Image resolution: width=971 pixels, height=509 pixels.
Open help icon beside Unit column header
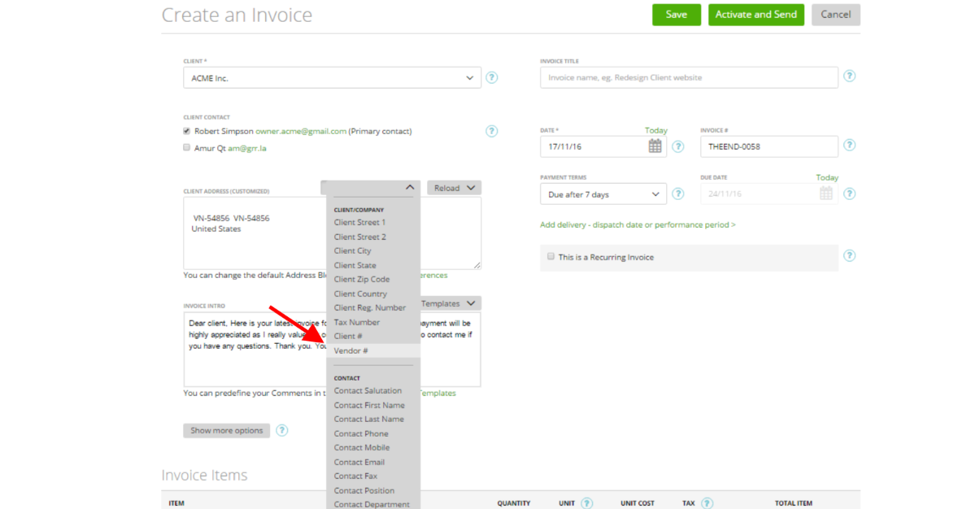pyautogui.click(x=587, y=503)
